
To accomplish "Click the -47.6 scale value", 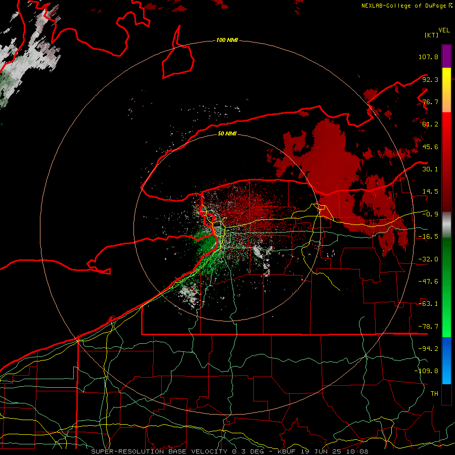I will (428, 282).
